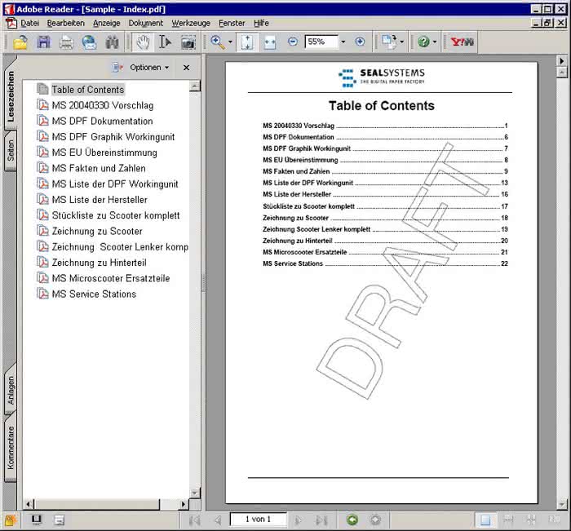
Task: Switch to the Anlagen tab
Action: coord(10,390)
